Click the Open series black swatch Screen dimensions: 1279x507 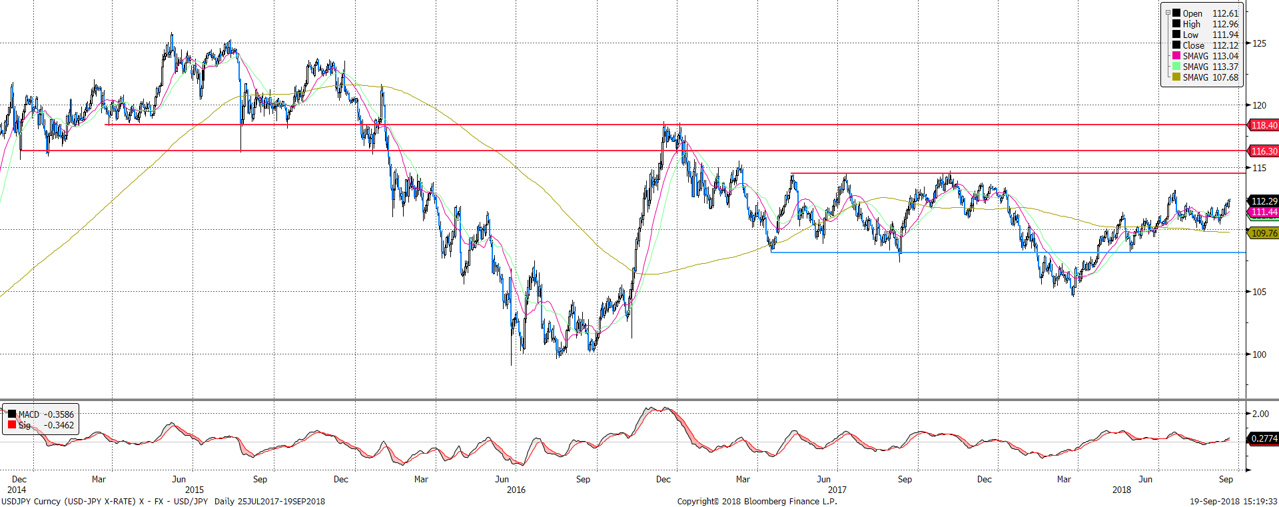pyautogui.click(x=1176, y=13)
